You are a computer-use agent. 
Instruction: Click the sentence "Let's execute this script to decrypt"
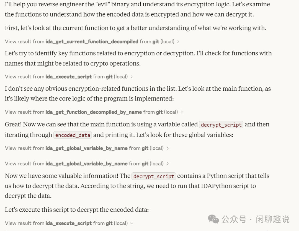click(77, 210)
